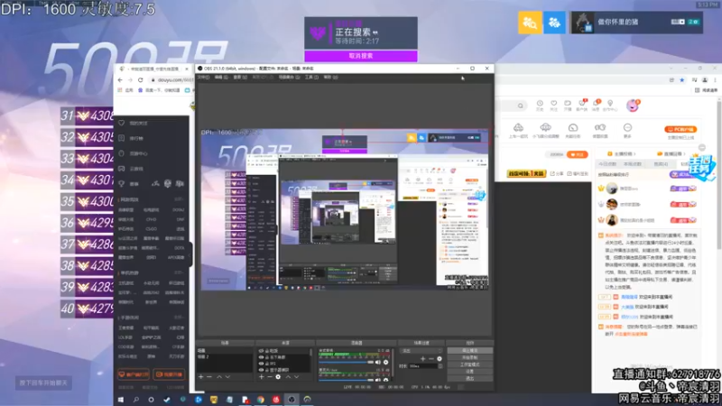Screen dimensions: 722x406
Task: Click the purple cancel search button
Action: (361, 56)
